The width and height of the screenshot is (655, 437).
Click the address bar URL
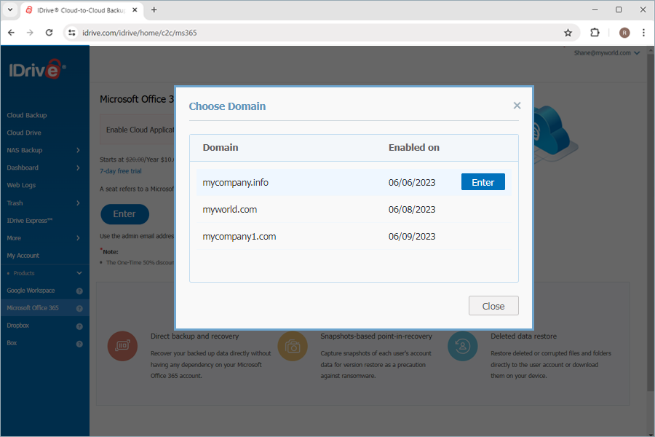(140, 33)
